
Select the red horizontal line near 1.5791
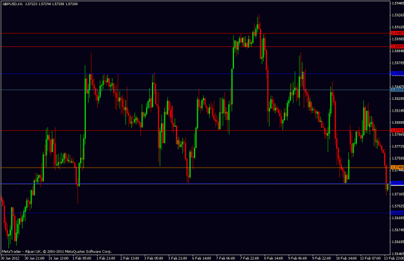(195, 130)
